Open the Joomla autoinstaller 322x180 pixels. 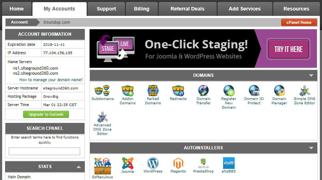pos(127,164)
